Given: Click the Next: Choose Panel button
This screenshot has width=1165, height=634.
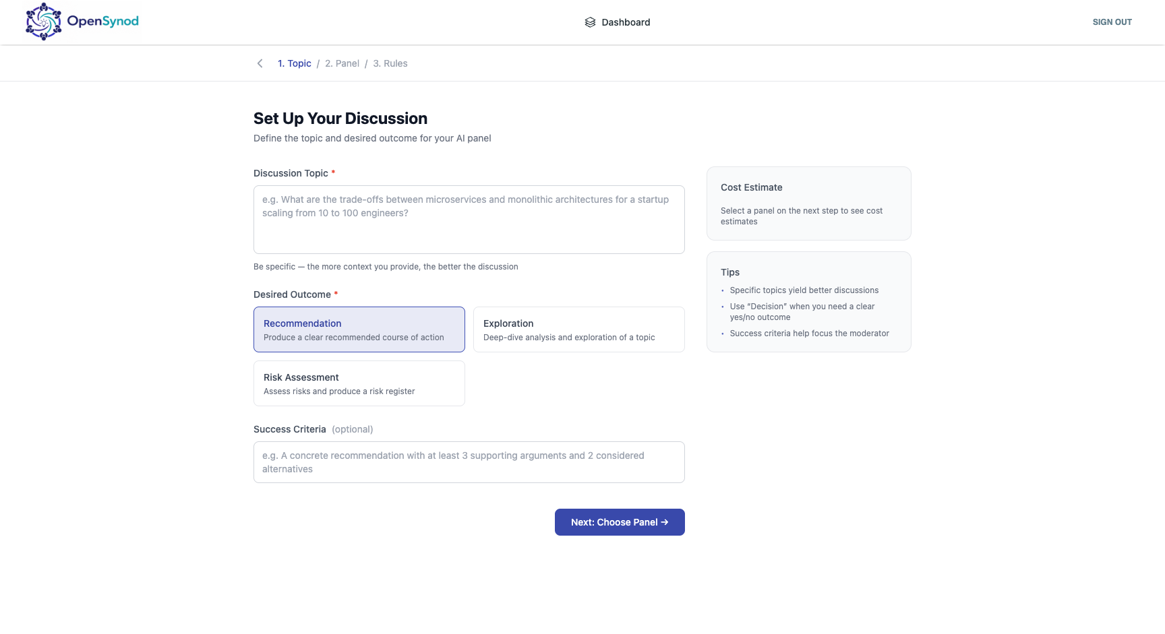Looking at the screenshot, I should click(x=620, y=522).
